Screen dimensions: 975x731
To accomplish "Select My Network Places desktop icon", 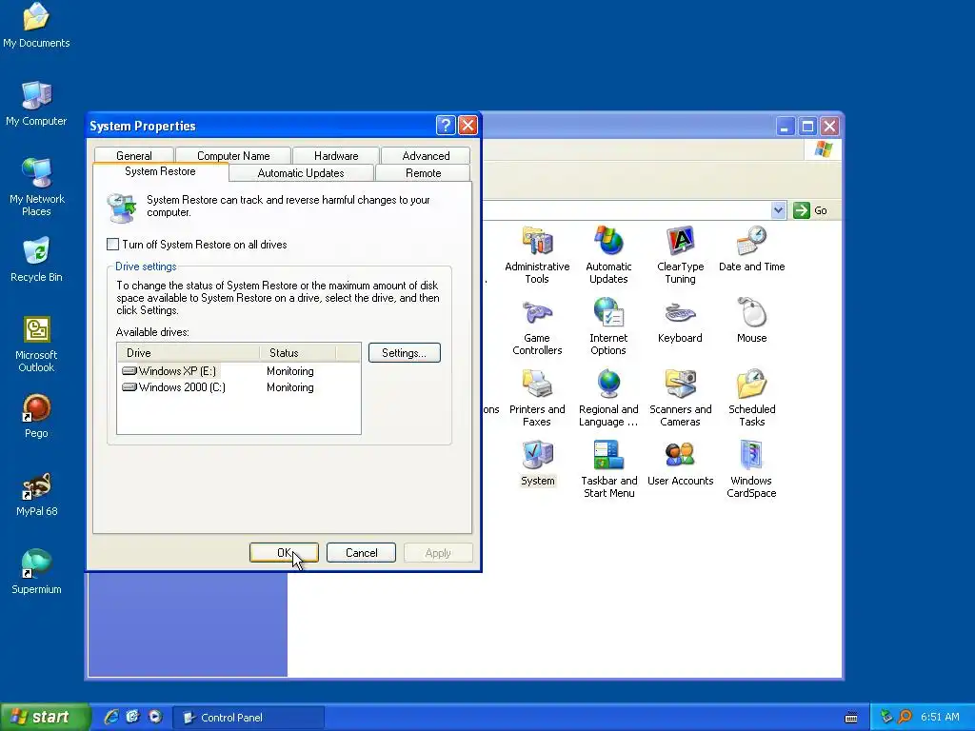I will point(36,188).
